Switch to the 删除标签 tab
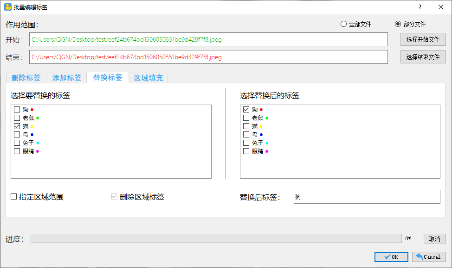Viewport: 452px width, 268px height. pyautogui.click(x=26, y=78)
